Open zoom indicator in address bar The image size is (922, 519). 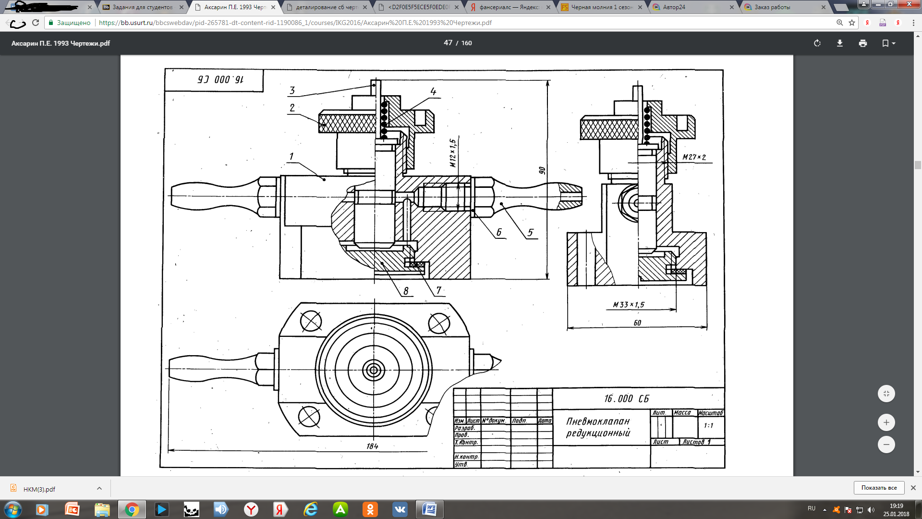tap(839, 23)
